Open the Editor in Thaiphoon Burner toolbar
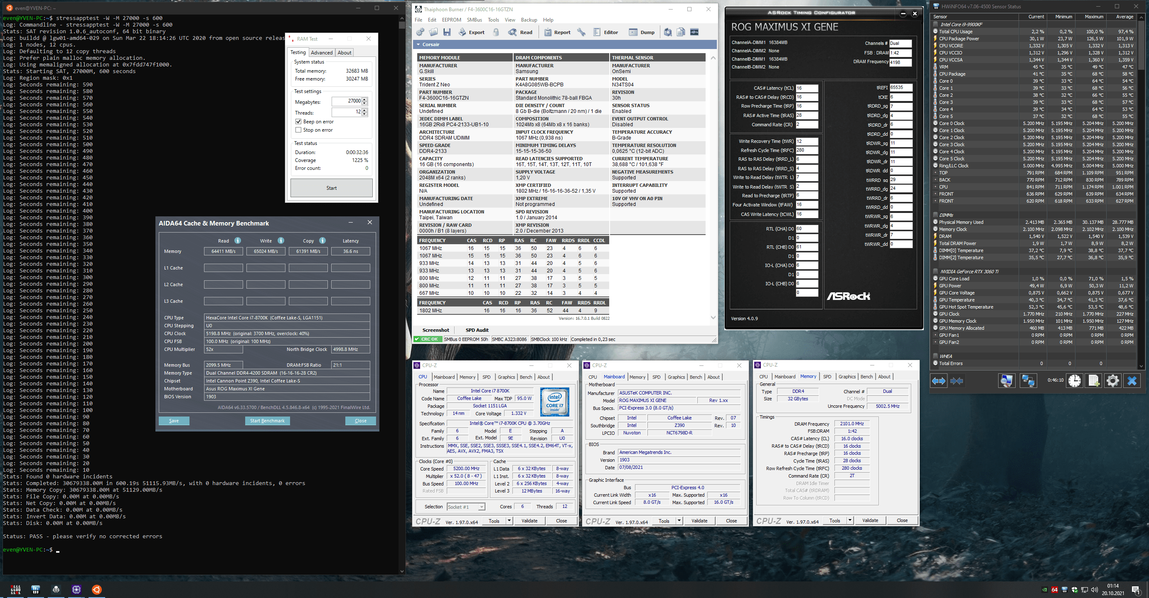This screenshot has width=1149, height=598. pos(606,32)
